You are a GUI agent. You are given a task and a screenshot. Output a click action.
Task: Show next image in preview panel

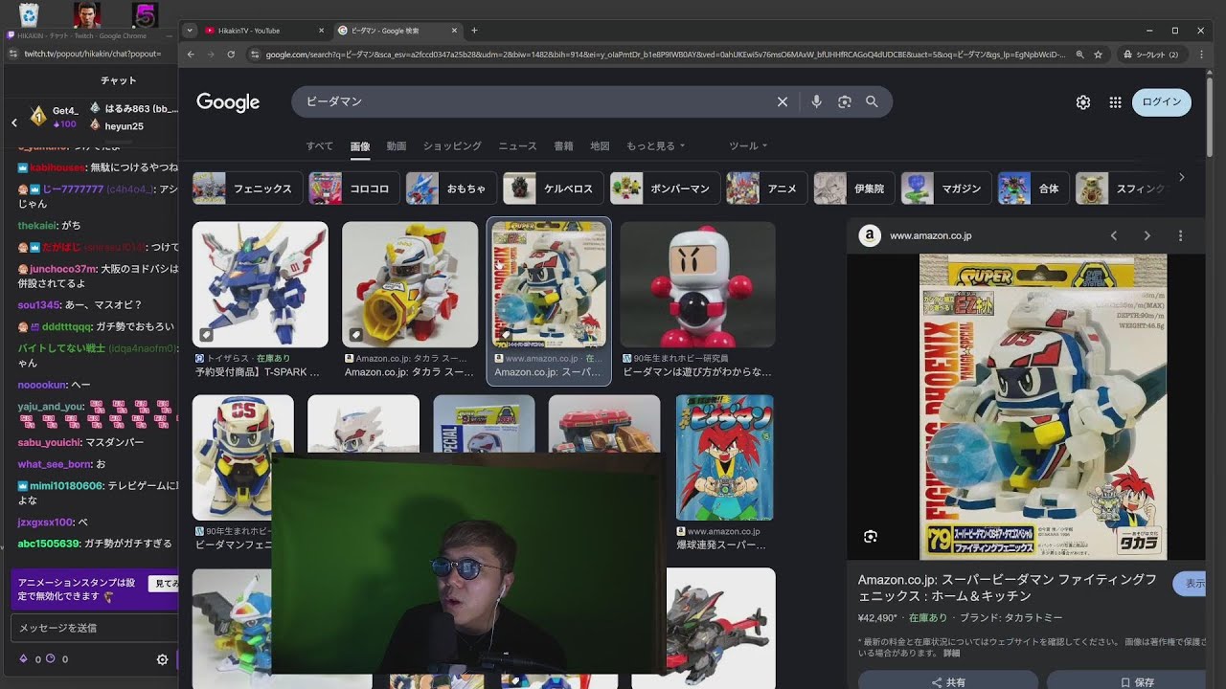coord(1147,235)
